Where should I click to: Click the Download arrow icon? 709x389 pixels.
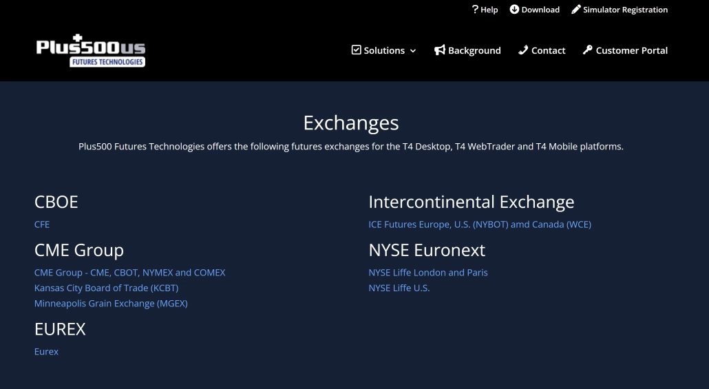(514, 10)
